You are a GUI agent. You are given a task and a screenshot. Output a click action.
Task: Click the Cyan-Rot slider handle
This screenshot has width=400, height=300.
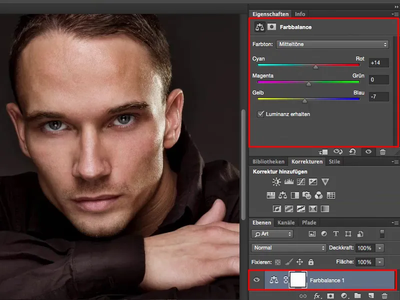pos(315,67)
